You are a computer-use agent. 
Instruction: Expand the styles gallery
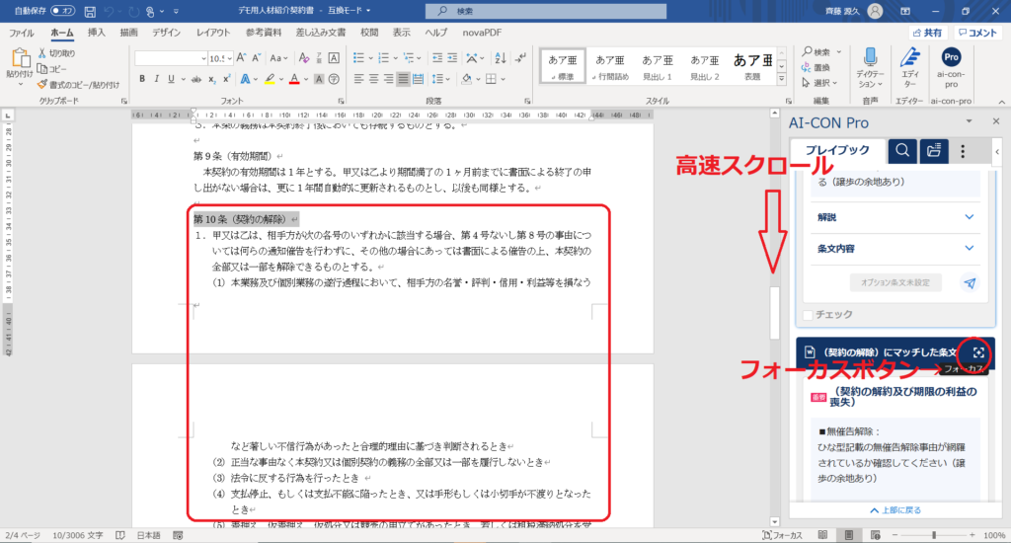(782, 79)
